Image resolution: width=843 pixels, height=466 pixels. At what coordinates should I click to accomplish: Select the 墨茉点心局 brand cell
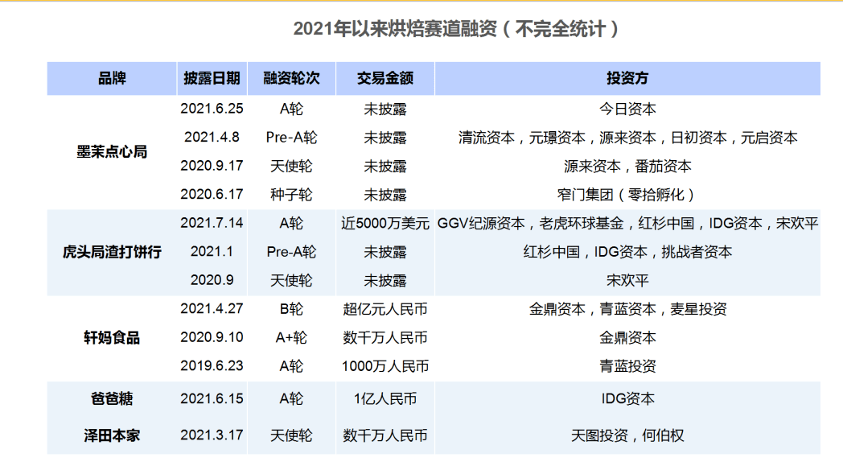(112, 151)
